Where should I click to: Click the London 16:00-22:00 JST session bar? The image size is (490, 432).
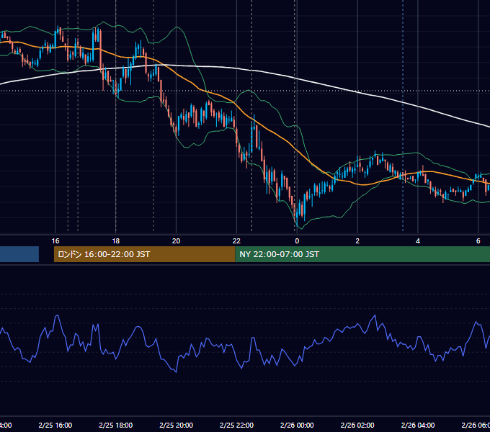144,254
